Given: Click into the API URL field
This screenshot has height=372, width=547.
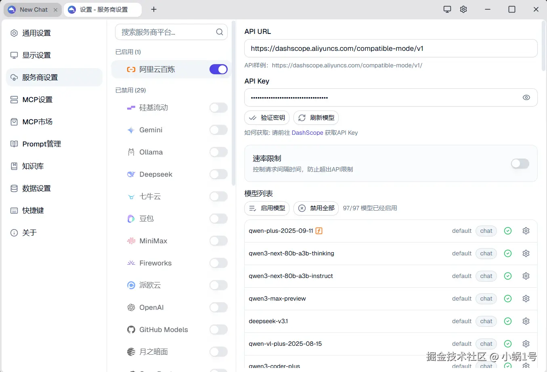Looking at the screenshot, I should click(x=391, y=48).
